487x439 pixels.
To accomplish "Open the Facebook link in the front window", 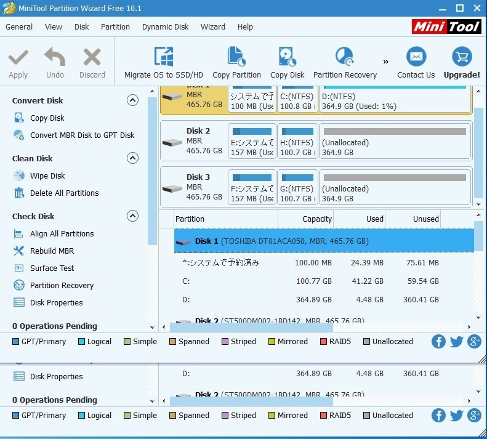I will (438, 342).
